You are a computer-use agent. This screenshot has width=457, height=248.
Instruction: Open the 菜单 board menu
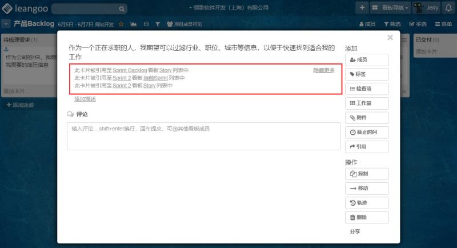pyautogui.click(x=443, y=24)
